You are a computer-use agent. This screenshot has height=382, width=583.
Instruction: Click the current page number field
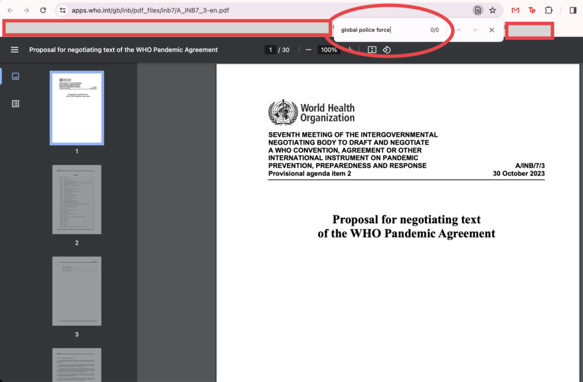point(270,50)
